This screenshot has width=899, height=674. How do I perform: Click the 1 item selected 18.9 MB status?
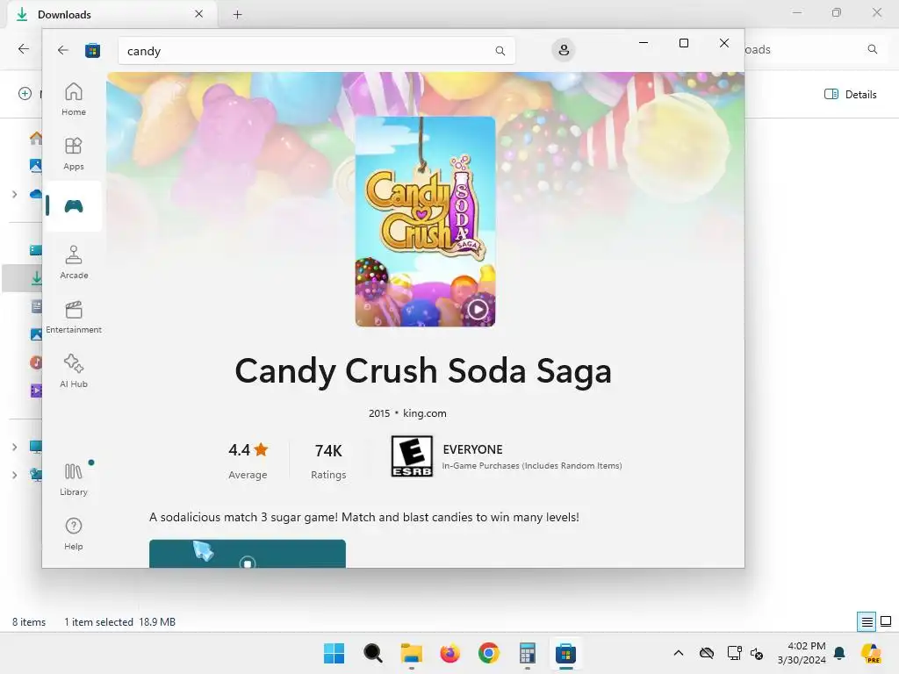[119, 622]
